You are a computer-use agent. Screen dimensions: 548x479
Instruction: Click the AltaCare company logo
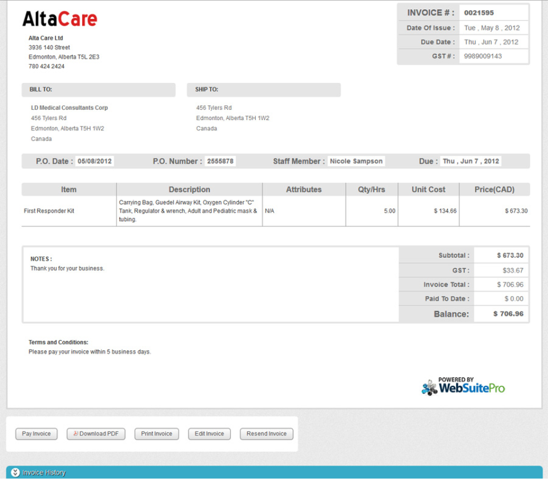pos(59,19)
